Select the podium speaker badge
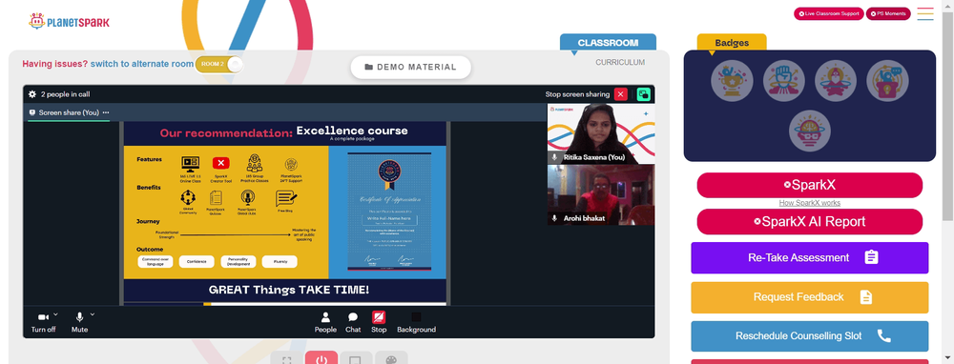This screenshot has height=364, width=954. click(x=887, y=81)
